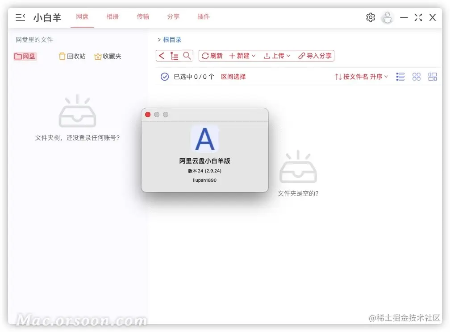Expand the 新建 dropdown
450x332 pixels.
[x=242, y=56]
